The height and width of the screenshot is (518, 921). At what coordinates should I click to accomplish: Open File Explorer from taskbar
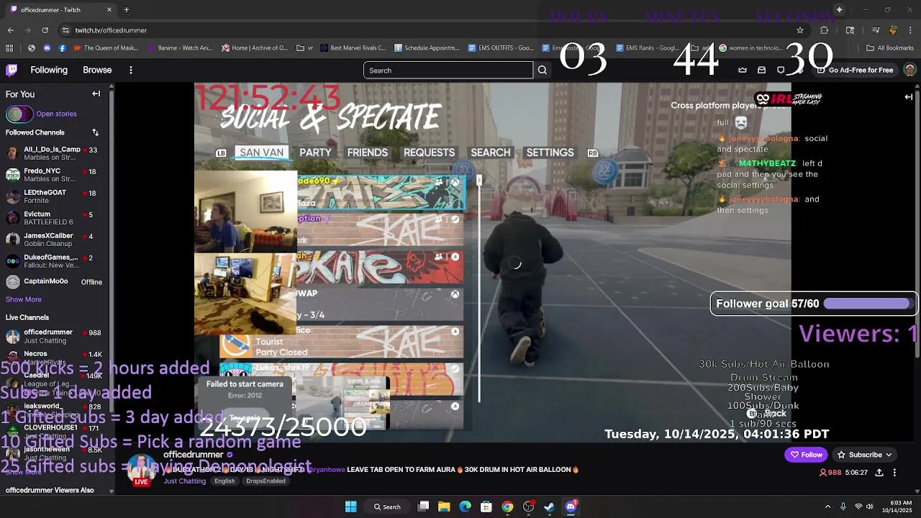[444, 506]
